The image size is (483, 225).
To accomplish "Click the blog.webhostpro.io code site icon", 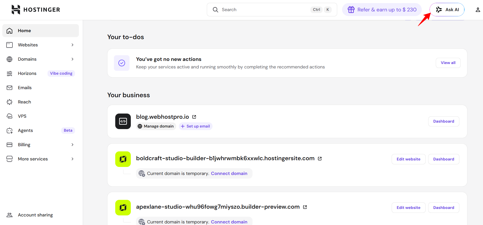I will [123, 121].
